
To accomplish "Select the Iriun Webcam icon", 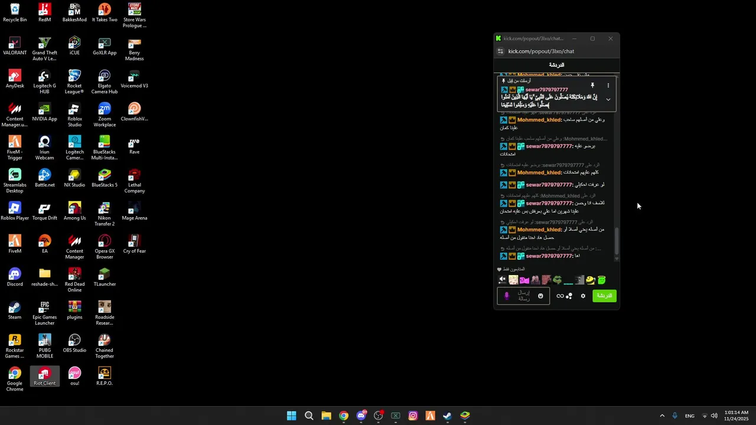I will tap(44, 148).
